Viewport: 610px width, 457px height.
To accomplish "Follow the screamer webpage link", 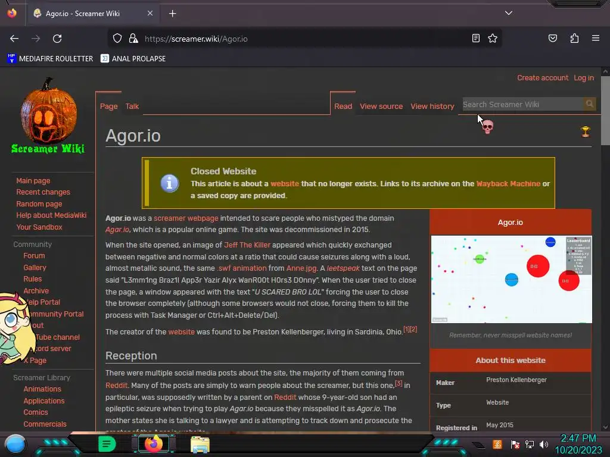I will tap(186, 218).
